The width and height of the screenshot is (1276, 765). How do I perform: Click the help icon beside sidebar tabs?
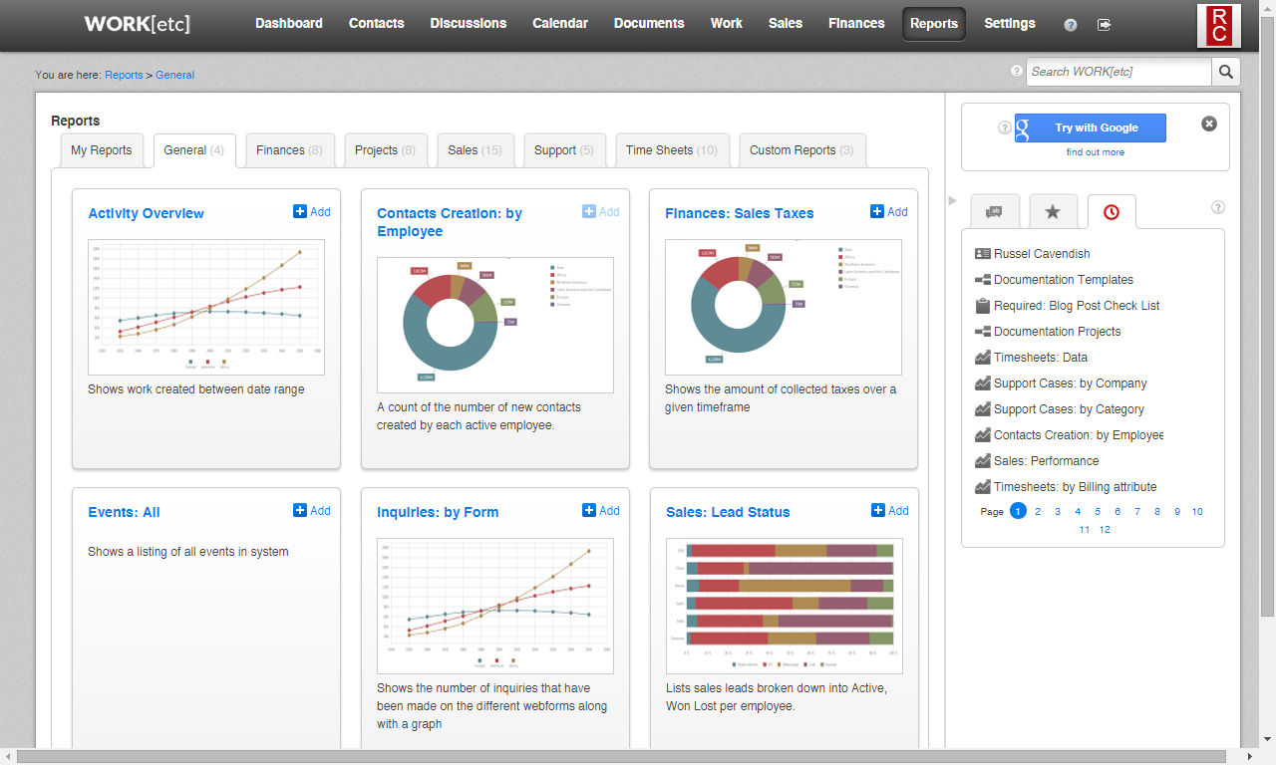(x=1217, y=207)
